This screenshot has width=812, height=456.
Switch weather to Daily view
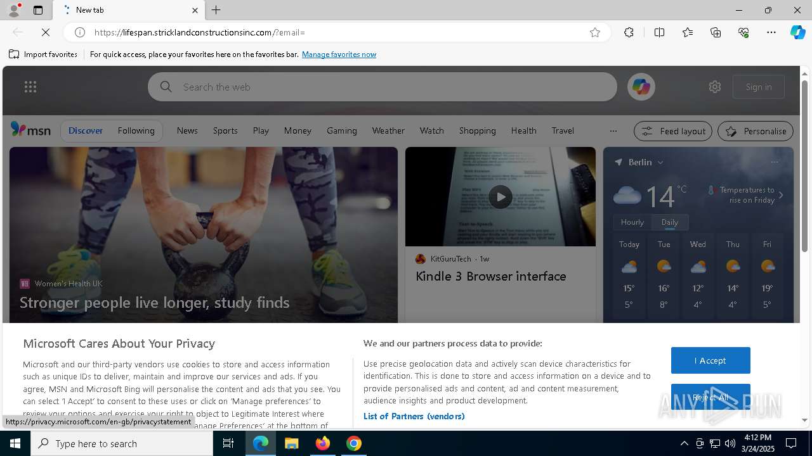coord(669,222)
